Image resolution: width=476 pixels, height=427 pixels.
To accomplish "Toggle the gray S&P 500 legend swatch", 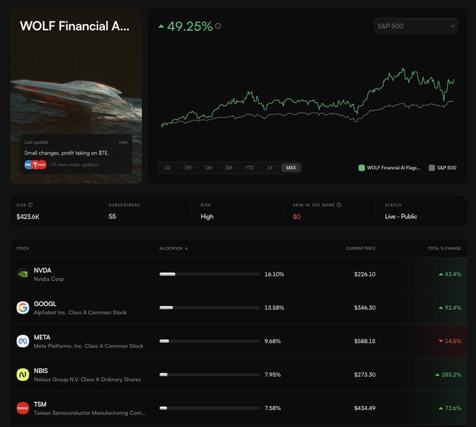I will [x=432, y=168].
